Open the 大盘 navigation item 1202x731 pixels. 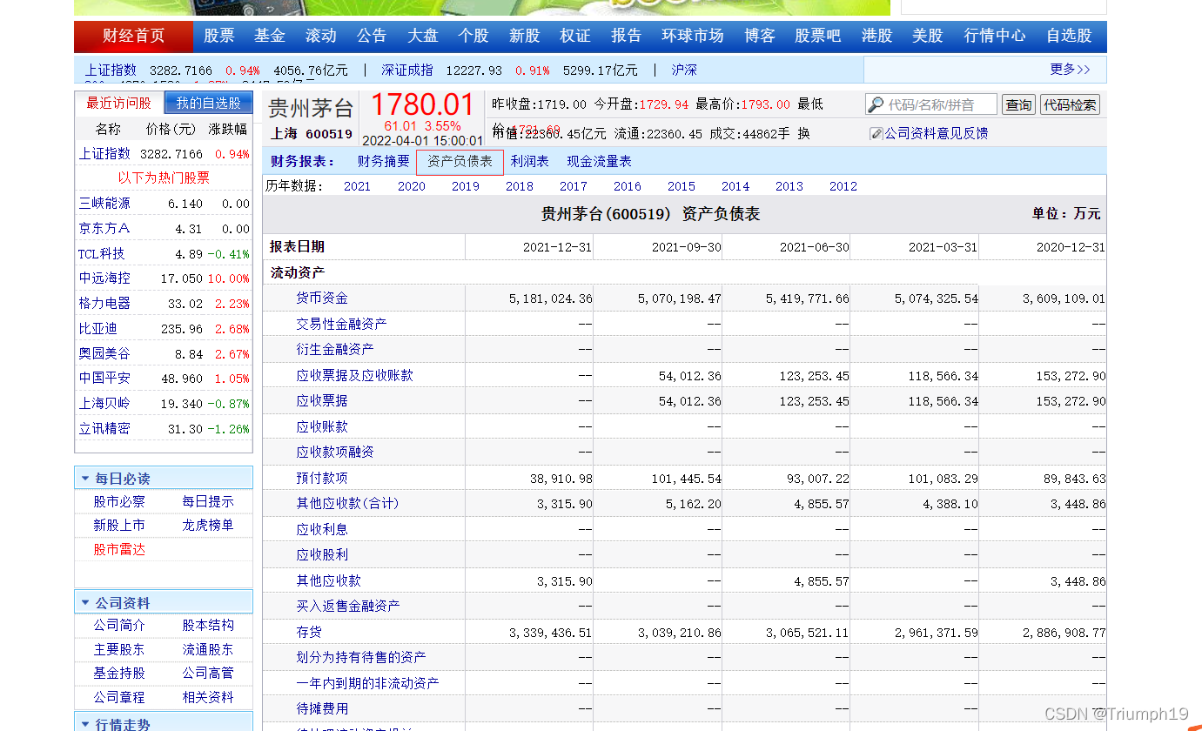(423, 36)
